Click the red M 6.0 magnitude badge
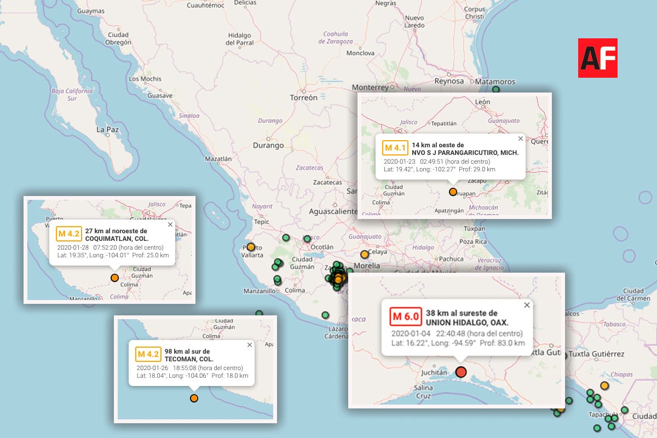 [x=405, y=317]
